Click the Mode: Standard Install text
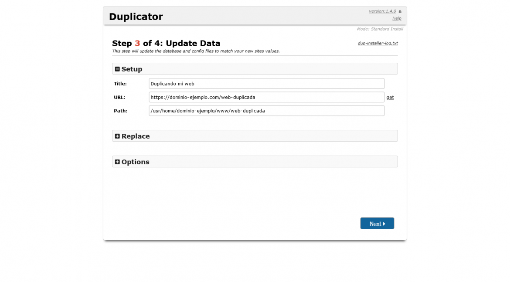510x282 pixels. tap(380, 29)
